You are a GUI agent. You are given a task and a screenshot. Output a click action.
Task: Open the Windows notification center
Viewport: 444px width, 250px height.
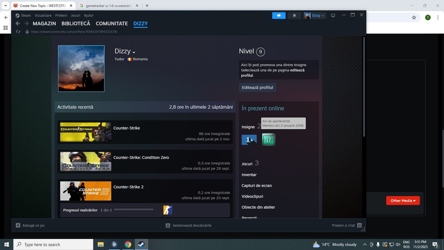point(435,244)
